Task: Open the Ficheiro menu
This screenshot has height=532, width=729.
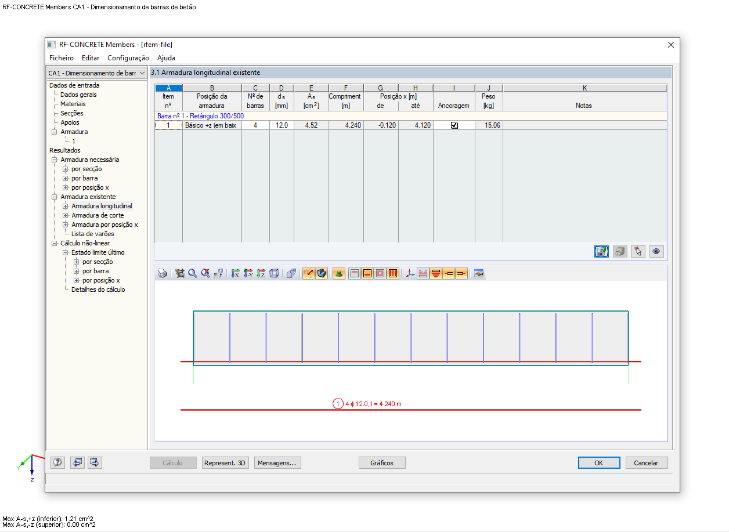Action: tap(62, 58)
